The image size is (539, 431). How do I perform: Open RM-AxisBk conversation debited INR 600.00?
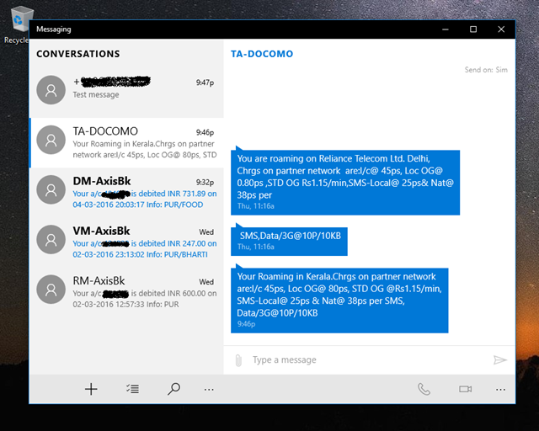126,292
